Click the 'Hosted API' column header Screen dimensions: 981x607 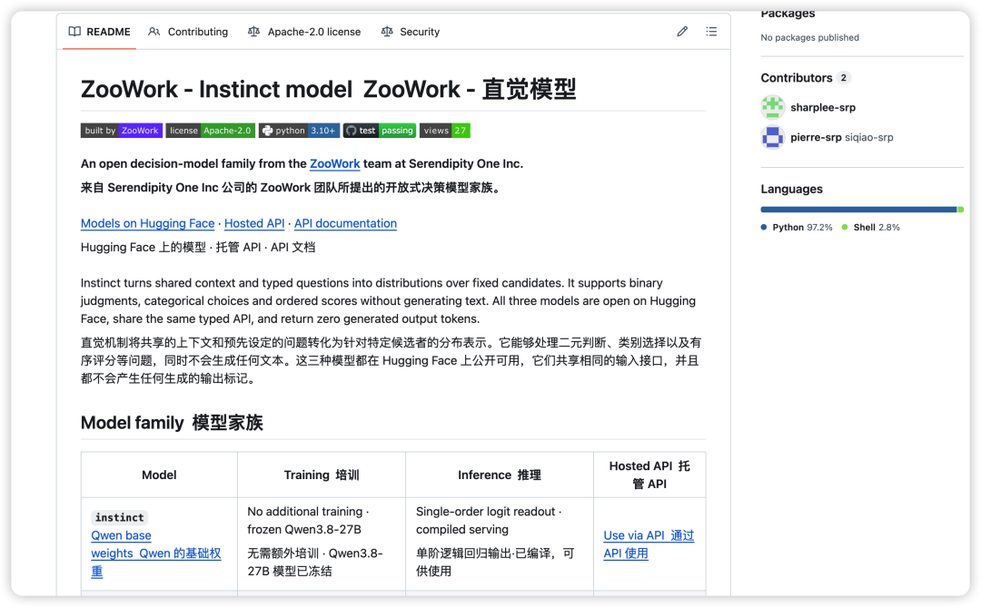pos(649,475)
